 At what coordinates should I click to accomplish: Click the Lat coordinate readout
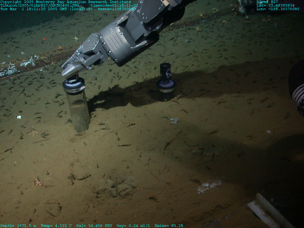[275, 5]
